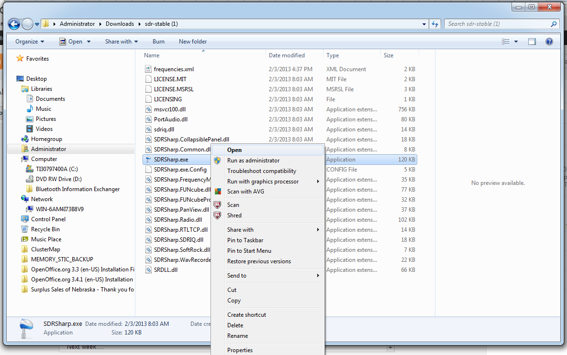
Task: Click the Open toolbar button
Action: [71, 42]
